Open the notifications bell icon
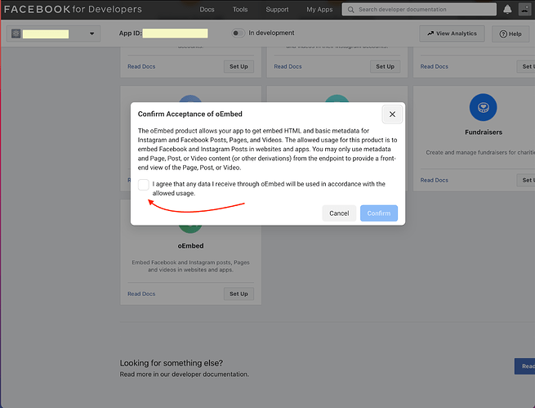 (507, 10)
